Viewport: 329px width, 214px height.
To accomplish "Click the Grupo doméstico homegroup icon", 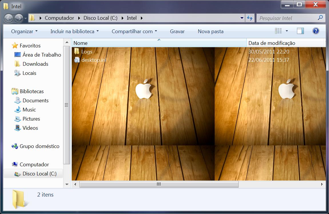I will coord(15,146).
